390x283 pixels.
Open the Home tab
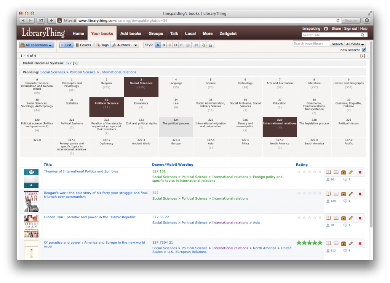click(x=78, y=34)
